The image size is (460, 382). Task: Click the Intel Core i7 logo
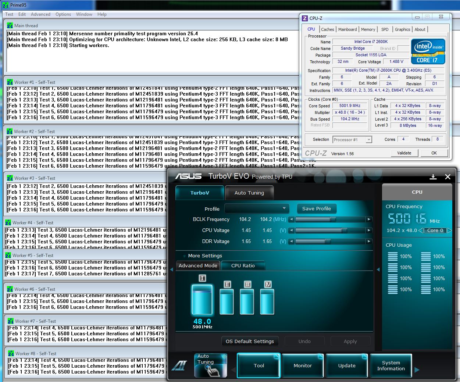coord(428,51)
